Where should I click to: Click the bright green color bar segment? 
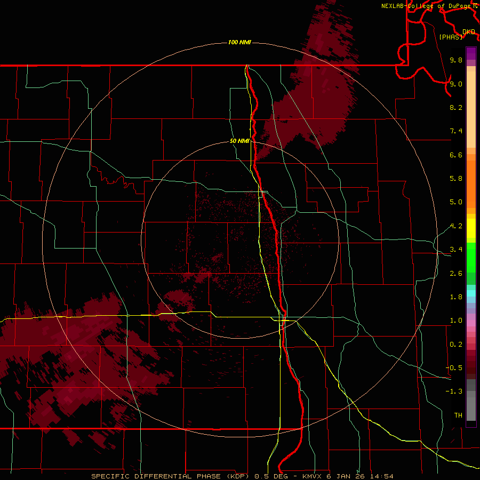pos(471,257)
